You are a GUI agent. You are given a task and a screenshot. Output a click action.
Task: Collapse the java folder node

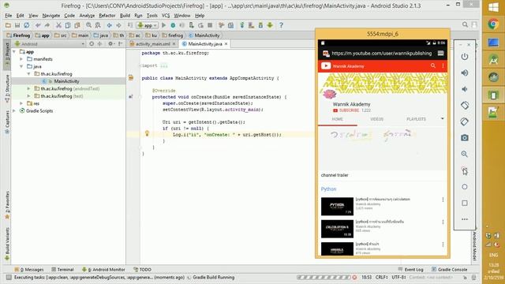[21, 66]
